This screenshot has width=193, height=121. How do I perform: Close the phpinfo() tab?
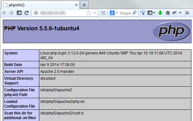76,5
